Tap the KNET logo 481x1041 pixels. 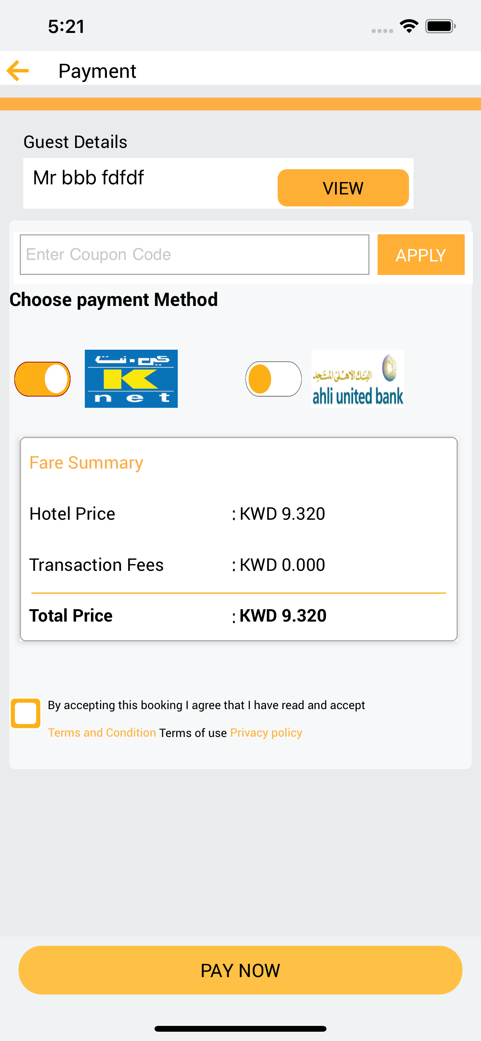click(131, 379)
